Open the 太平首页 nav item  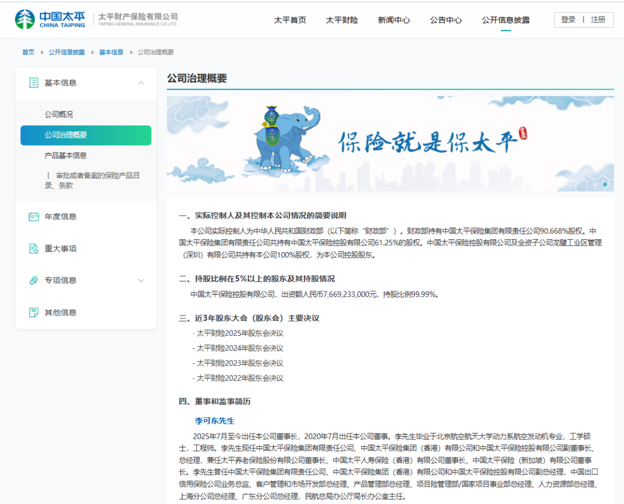point(290,20)
